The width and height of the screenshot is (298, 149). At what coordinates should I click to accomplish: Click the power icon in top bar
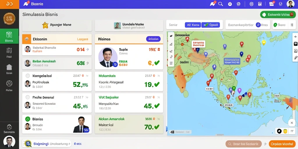point(230,4)
